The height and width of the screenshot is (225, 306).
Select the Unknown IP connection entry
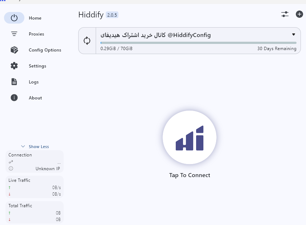pyautogui.click(x=48, y=168)
